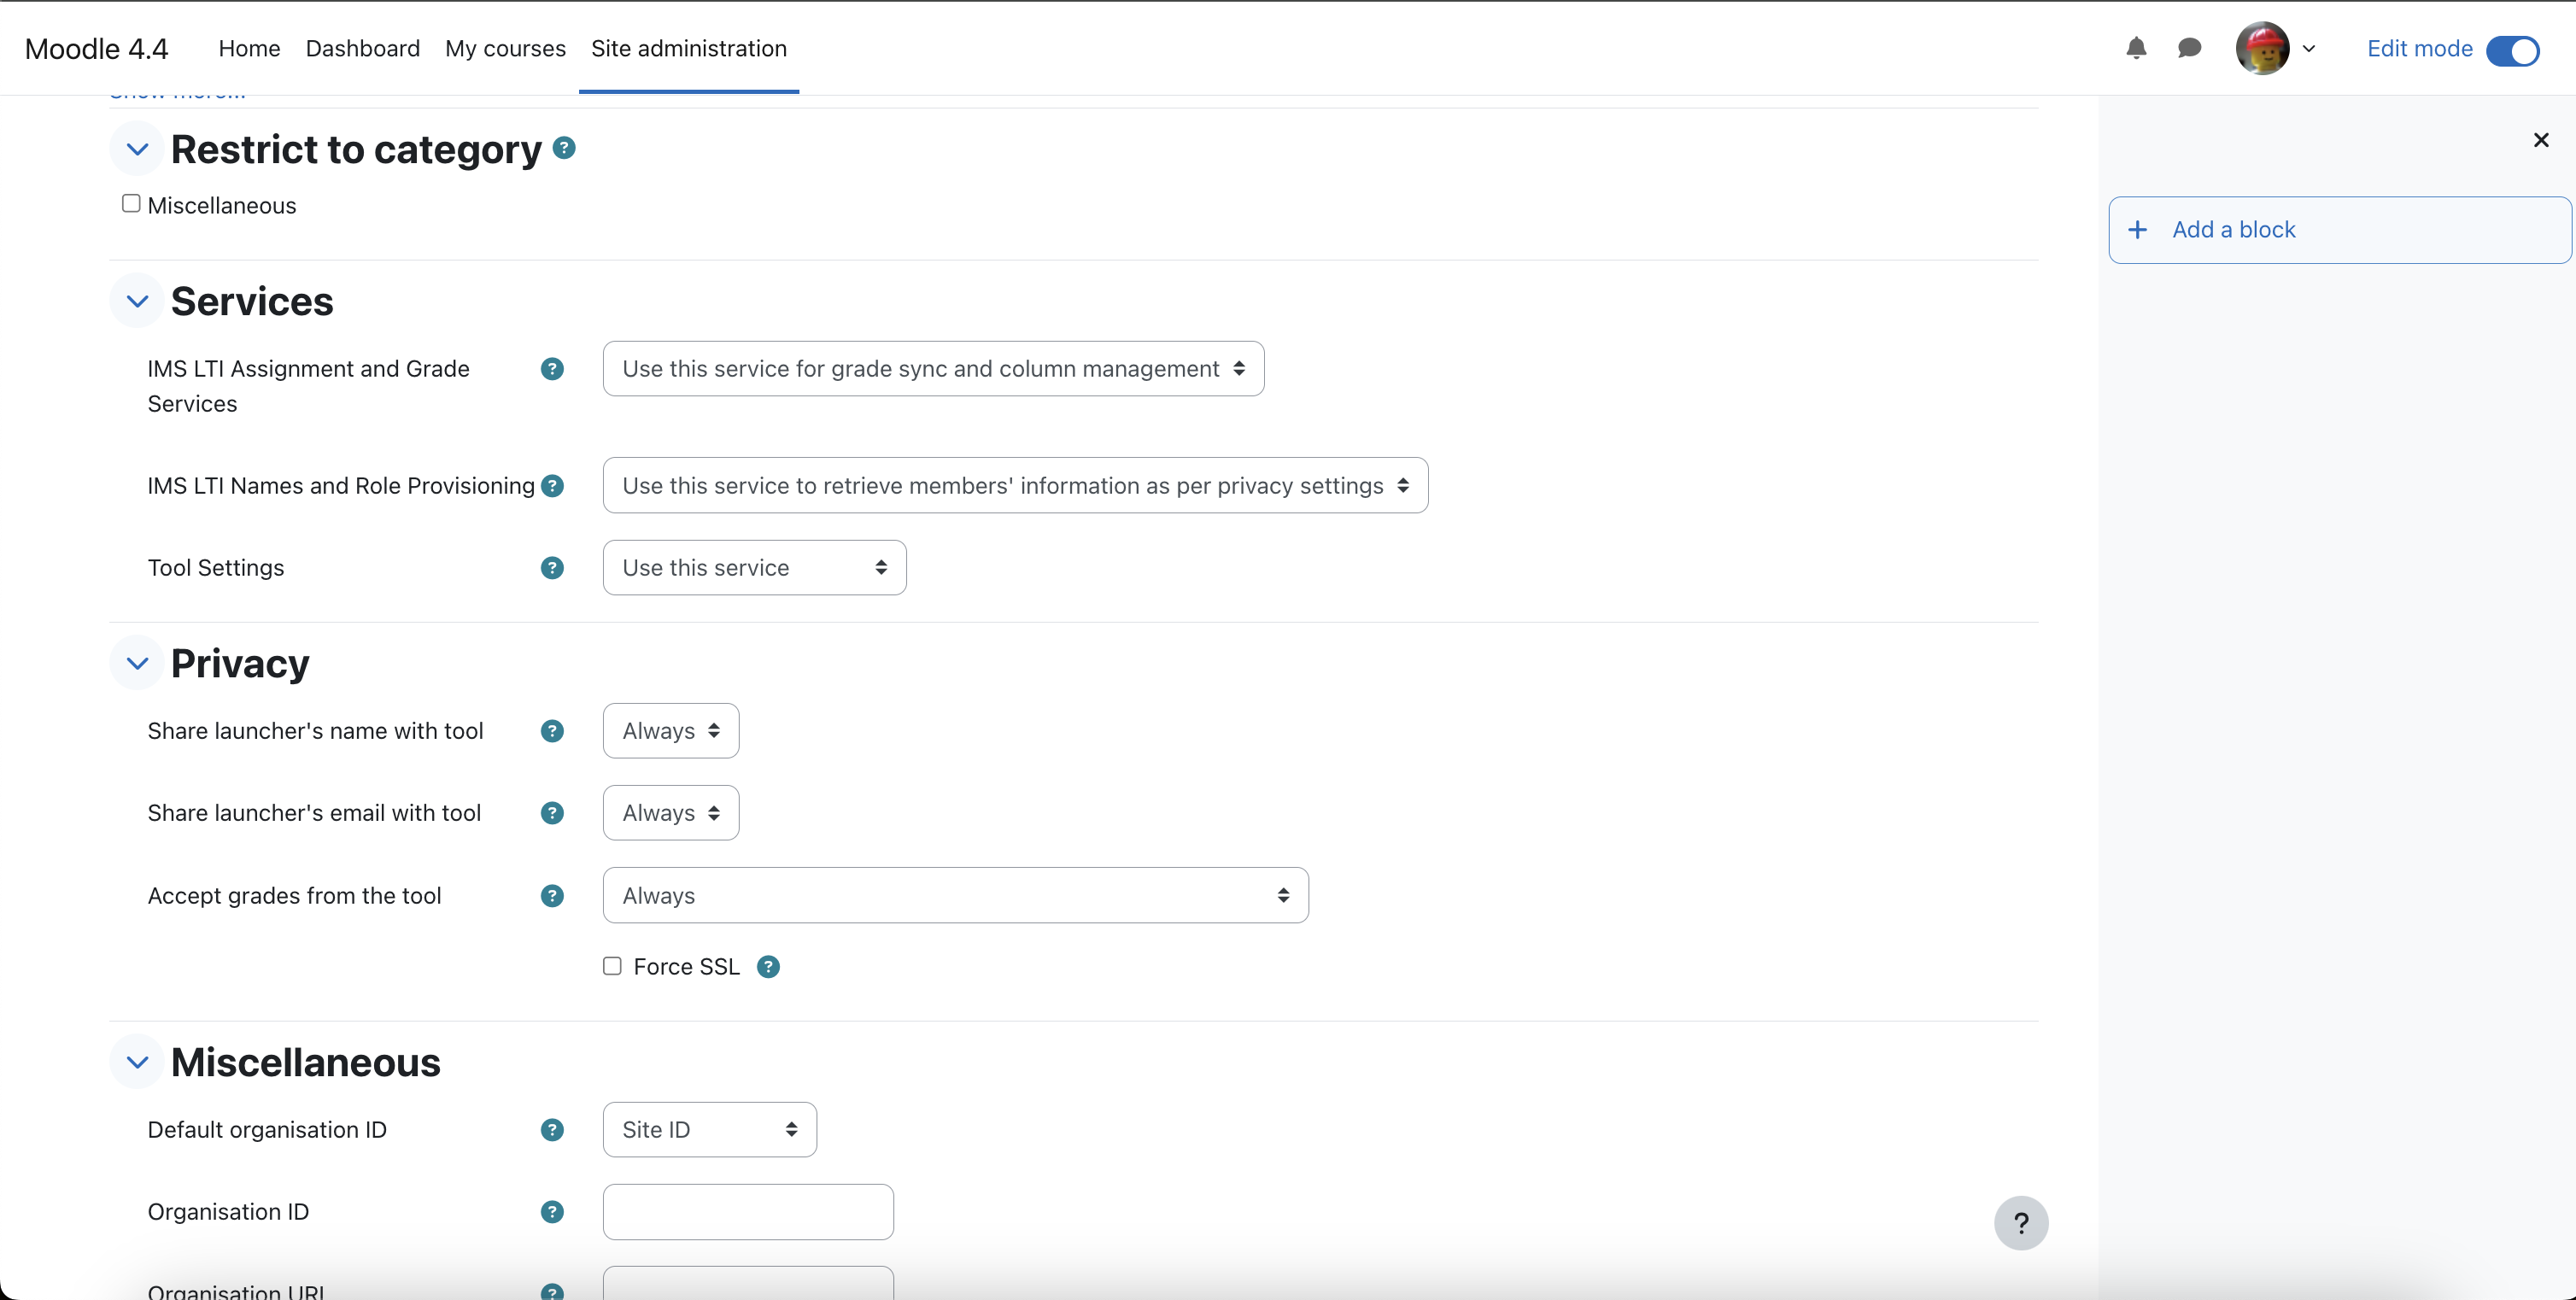Click the Edit mode label
2576x1300 pixels.
click(x=2419, y=49)
